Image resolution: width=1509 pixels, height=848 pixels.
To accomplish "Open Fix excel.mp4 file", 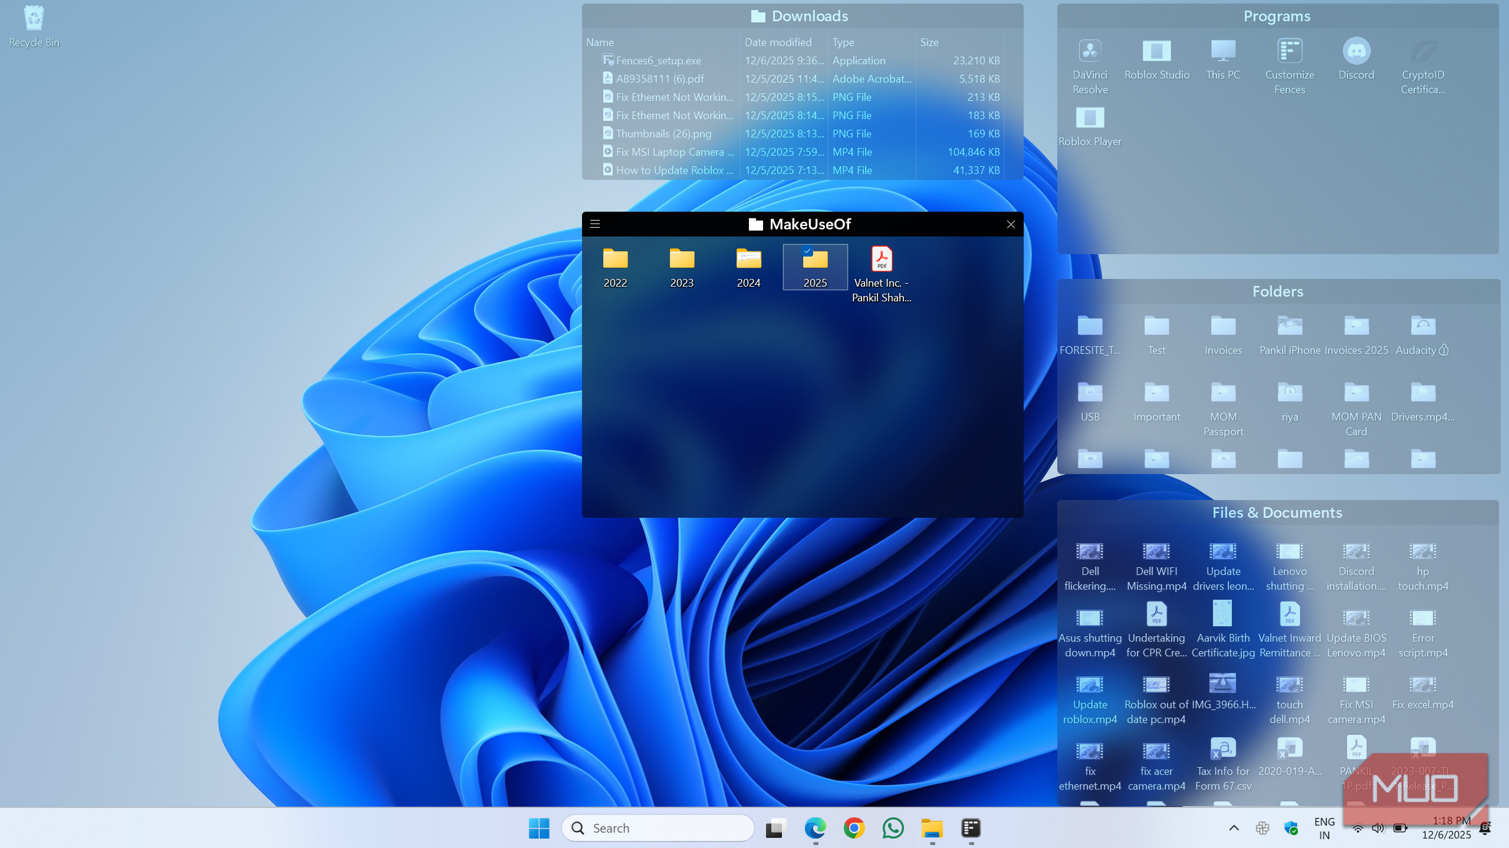I will (1423, 692).
